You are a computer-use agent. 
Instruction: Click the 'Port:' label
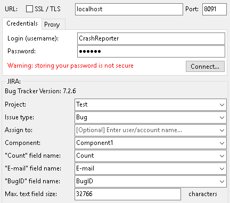(x=192, y=9)
